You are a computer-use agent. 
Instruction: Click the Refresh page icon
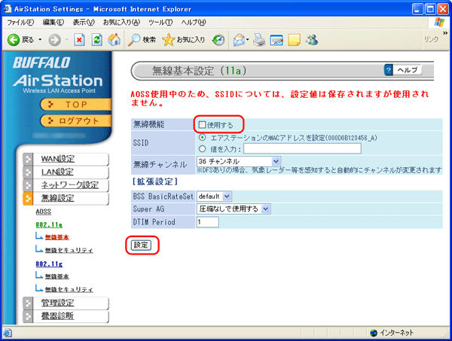[97, 40]
